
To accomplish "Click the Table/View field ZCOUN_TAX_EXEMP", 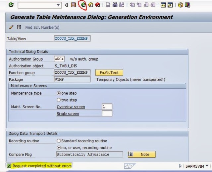I will 72,38.
